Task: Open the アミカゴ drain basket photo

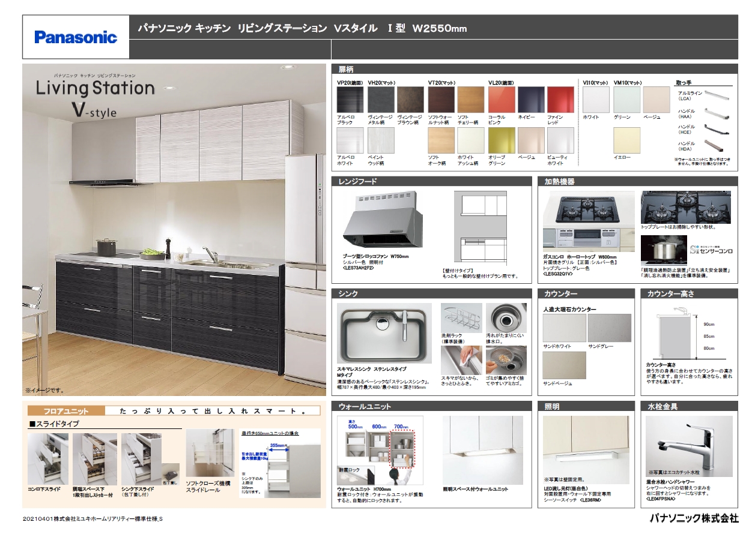Action: (x=506, y=359)
